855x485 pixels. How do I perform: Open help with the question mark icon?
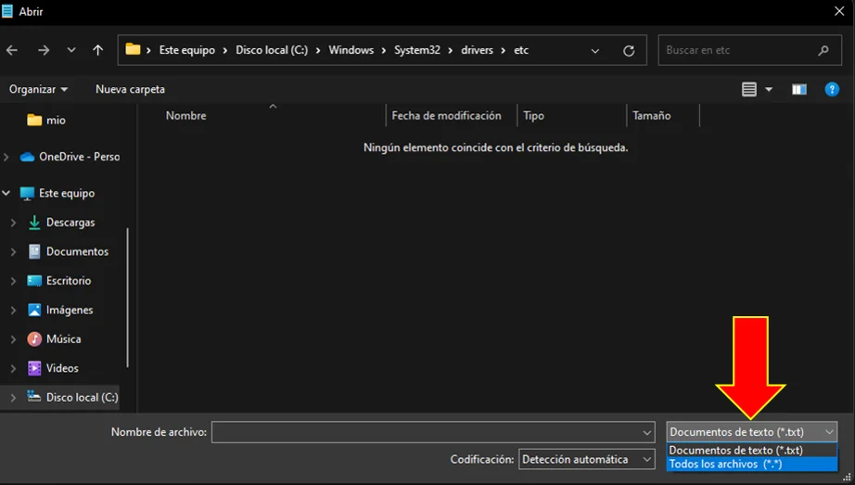832,89
